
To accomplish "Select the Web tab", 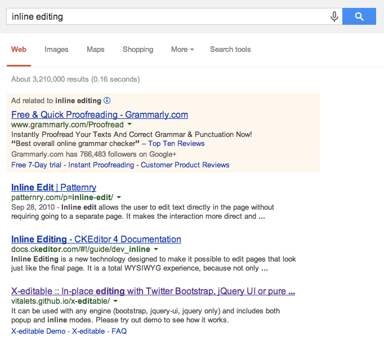I will click(19, 49).
